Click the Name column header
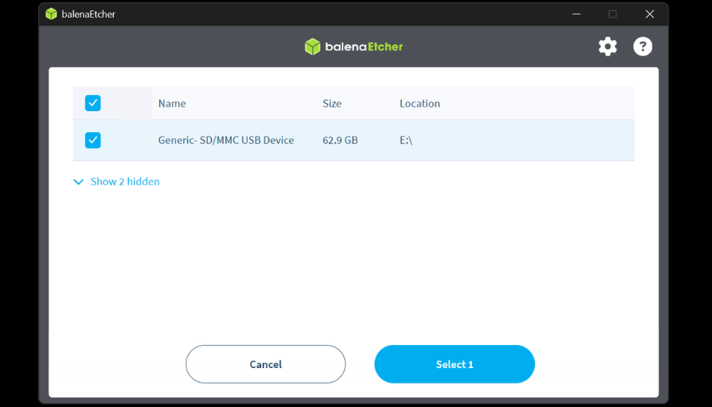712x407 pixels. click(172, 103)
